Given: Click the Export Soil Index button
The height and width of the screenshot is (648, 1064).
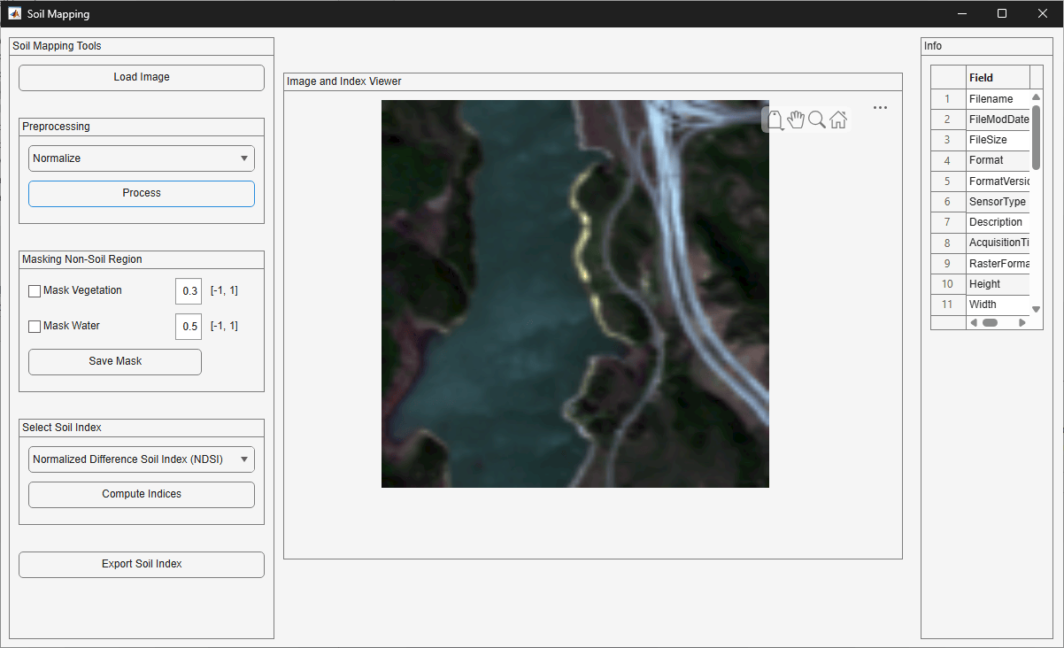Looking at the screenshot, I should point(142,564).
